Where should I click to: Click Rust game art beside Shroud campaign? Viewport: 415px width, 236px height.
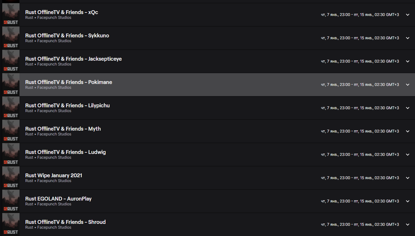tap(11, 225)
